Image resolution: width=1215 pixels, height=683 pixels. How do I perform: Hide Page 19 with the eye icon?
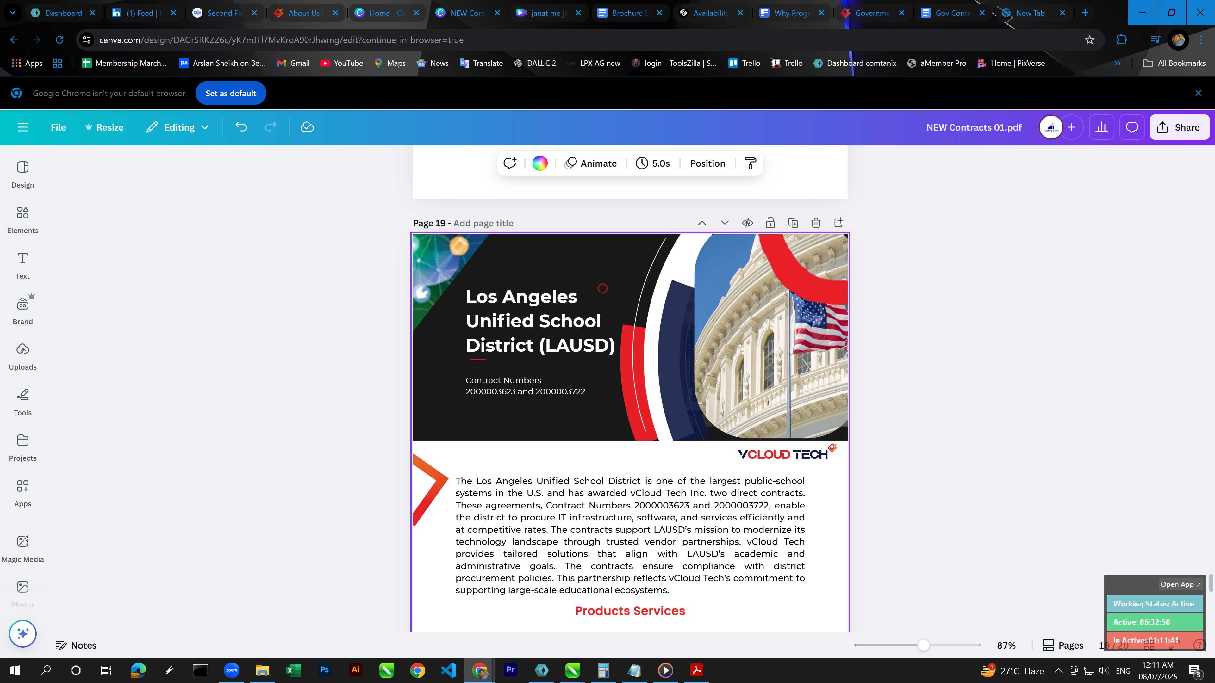pyautogui.click(x=747, y=223)
